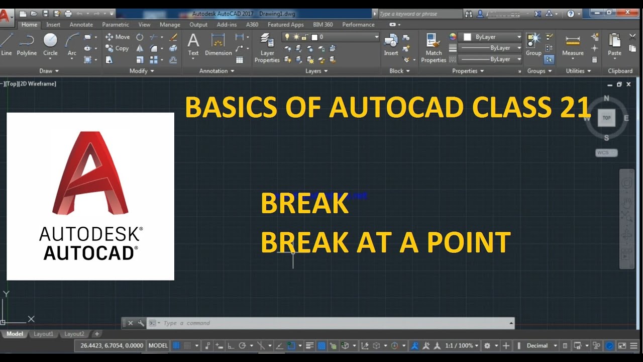Click the Insert block icon
This screenshot has width=643, height=362.
pos(391,44)
